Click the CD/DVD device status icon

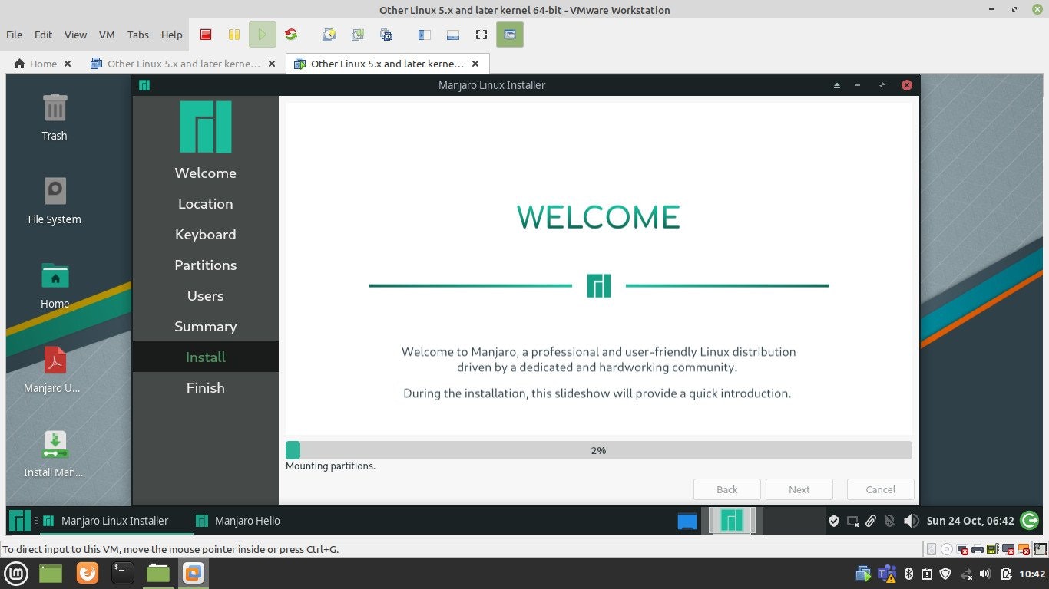click(947, 549)
